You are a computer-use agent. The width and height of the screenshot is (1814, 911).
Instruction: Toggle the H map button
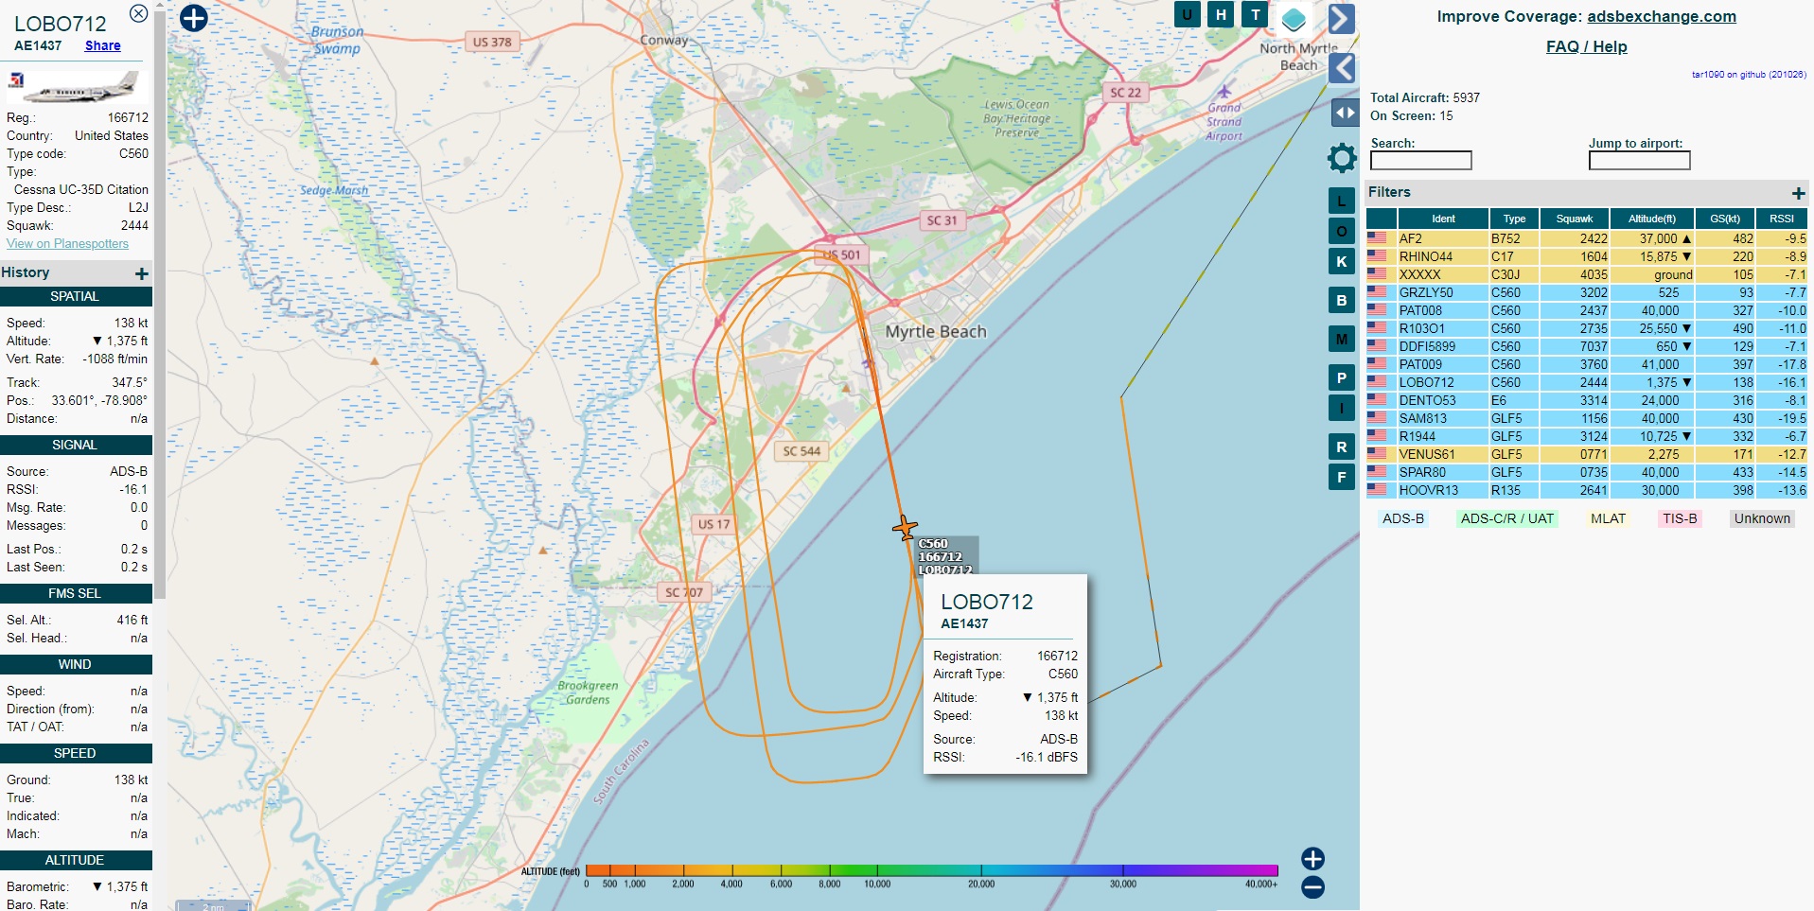[x=1221, y=14]
